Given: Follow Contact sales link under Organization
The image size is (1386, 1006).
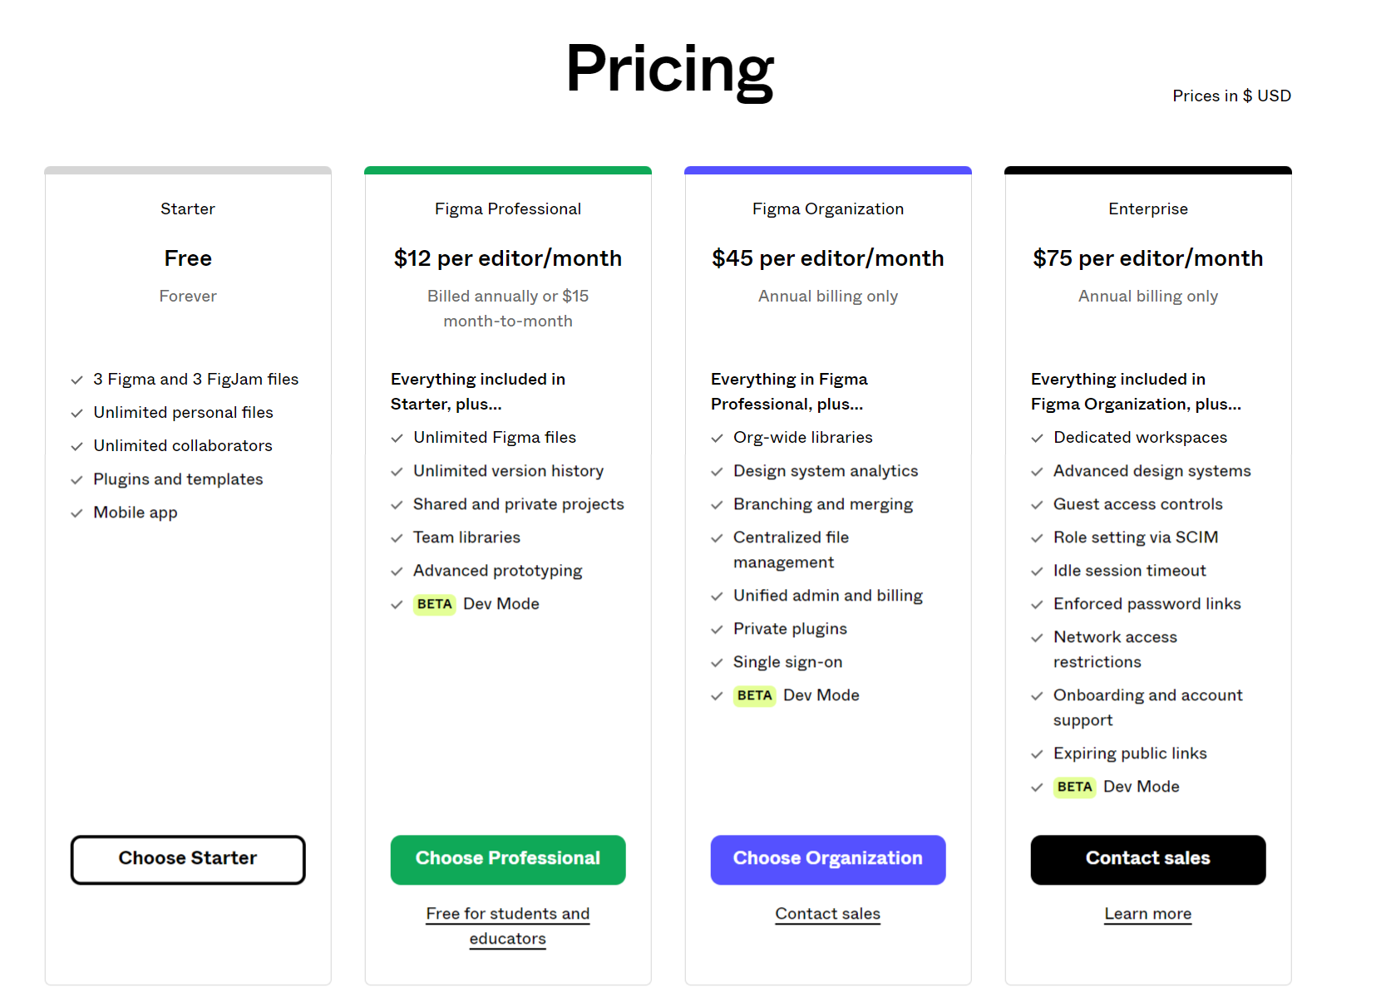Looking at the screenshot, I should [x=828, y=914].
